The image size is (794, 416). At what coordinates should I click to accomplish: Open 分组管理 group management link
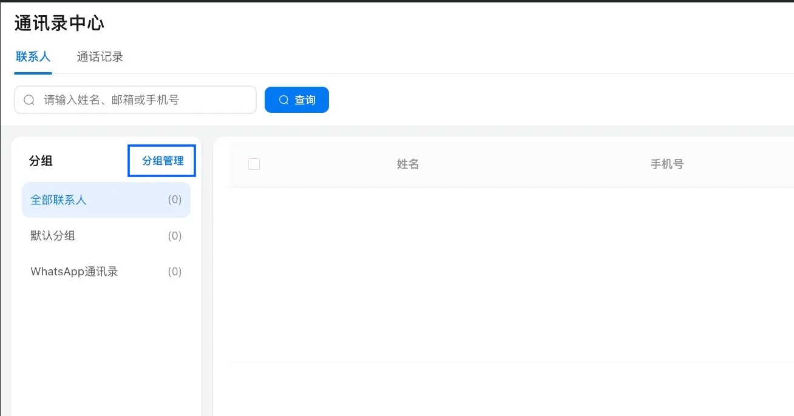click(162, 161)
